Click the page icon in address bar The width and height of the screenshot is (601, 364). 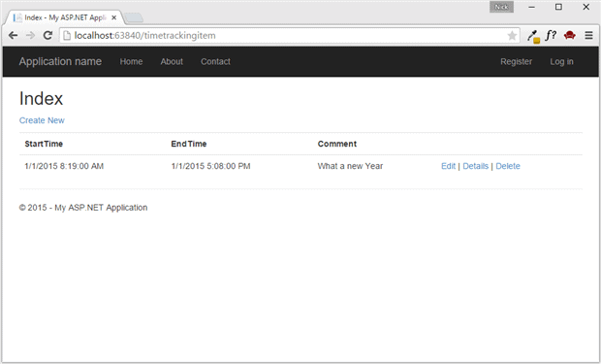click(x=67, y=35)
